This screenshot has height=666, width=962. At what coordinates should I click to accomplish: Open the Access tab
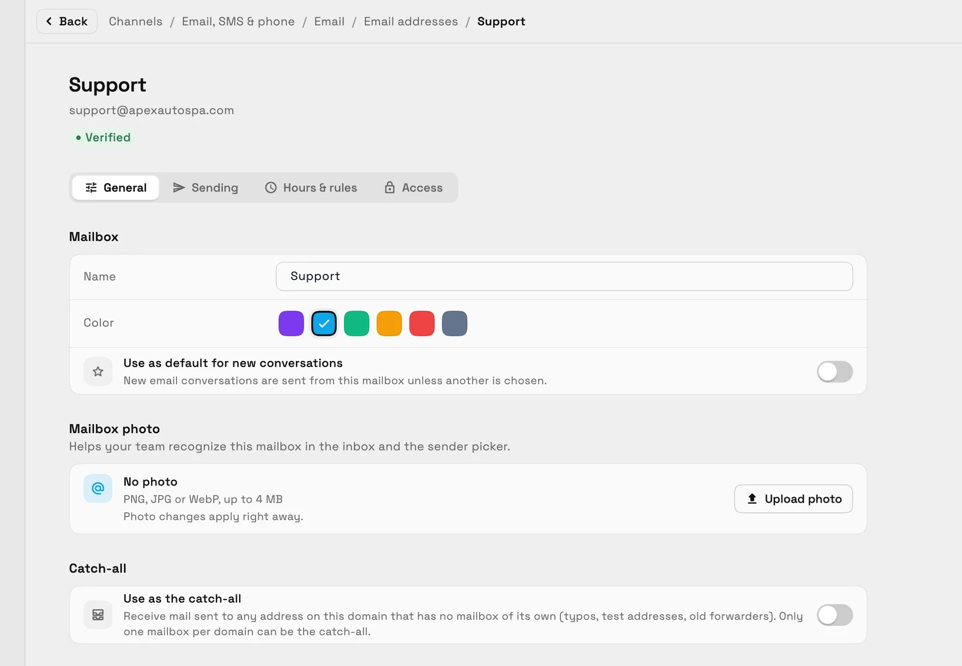point(414,187)
